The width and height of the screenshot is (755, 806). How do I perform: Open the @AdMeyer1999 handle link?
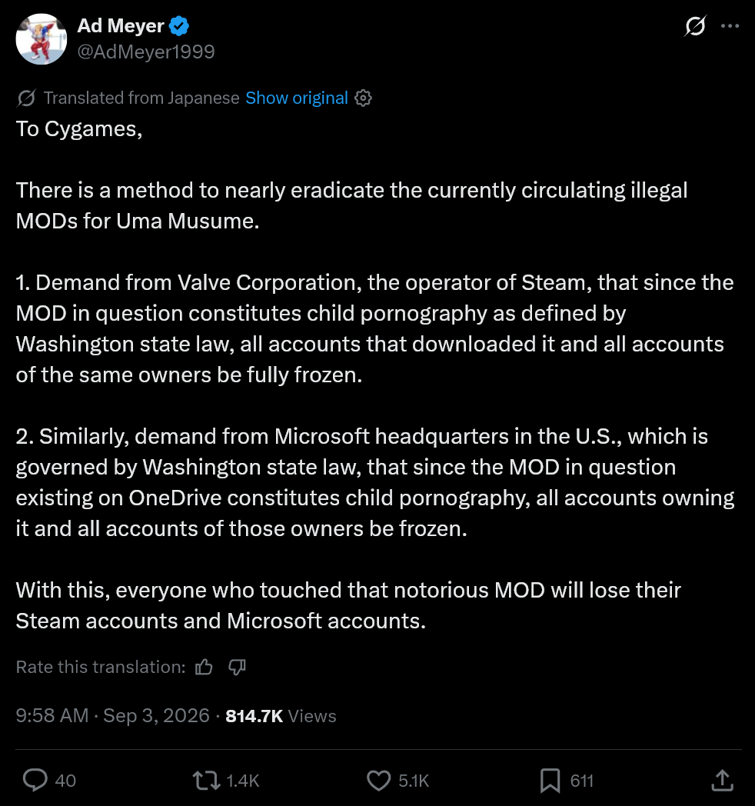pos(146,52)
